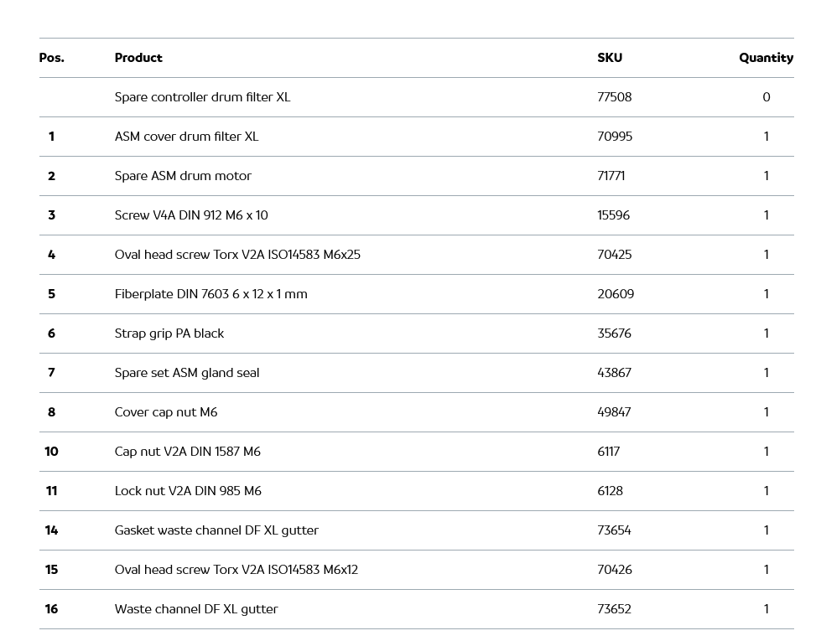Open Oval head screw Torx M6x12 product
821x641 pixels.
pyautogui.click(x=236, y=570)
